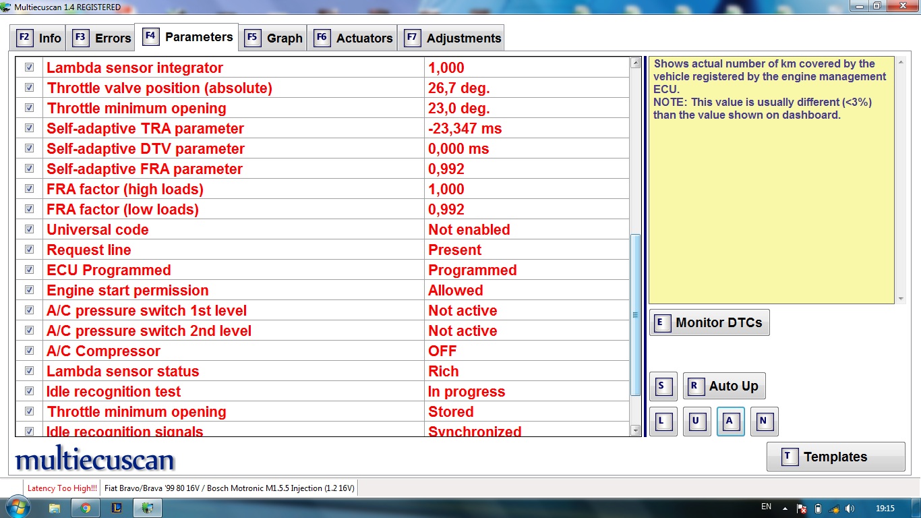Viewport: 921px width, 518px height.
Task: Click the N key button
Action: pyautogui.click(x=764, y=422)
